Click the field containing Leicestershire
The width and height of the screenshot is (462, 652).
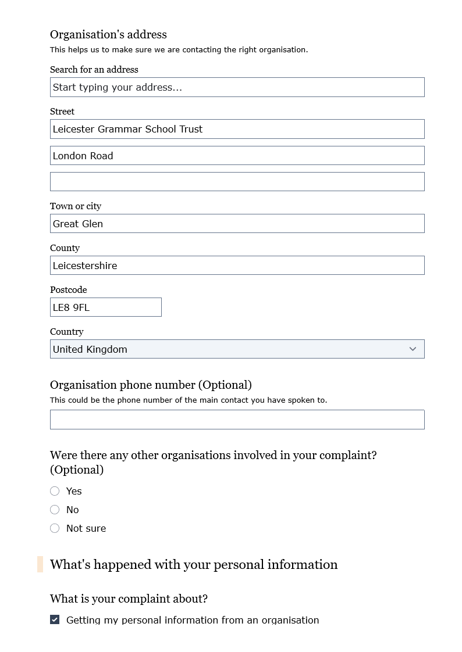pyautogui.click(x=237, y=266)
